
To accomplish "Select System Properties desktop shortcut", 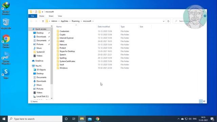I will (6, 58).
